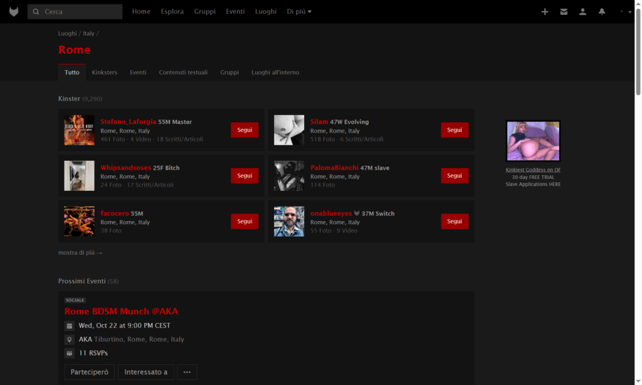Image resolution: width=642 pixels, height=385 pixels.
Task: Open help via the question mark icon
Action: [620, 11]
